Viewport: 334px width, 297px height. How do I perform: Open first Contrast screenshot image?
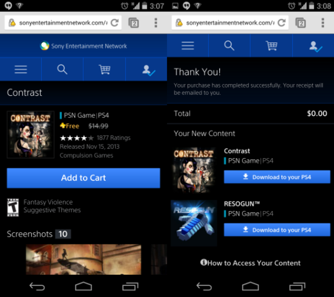point(83,259)
